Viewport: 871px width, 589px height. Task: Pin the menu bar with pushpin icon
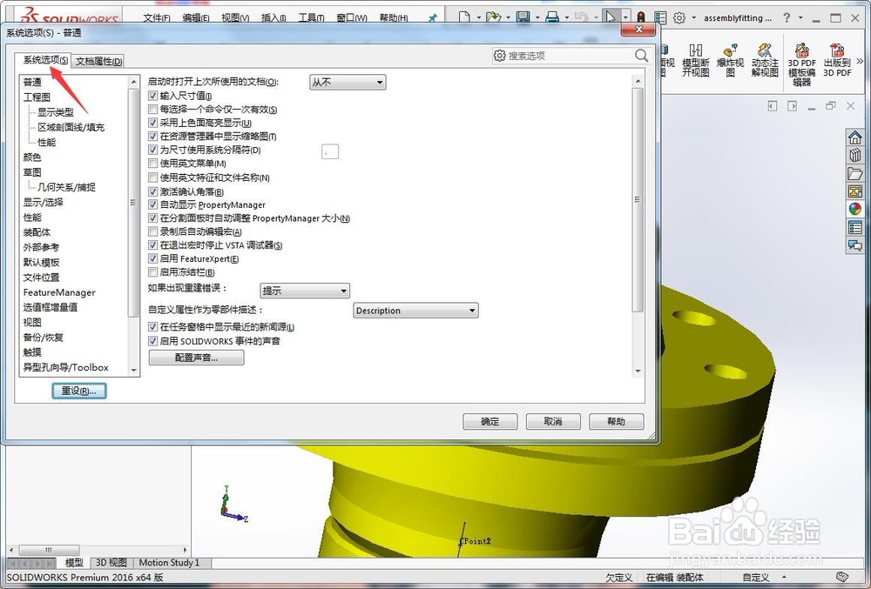(433, 17)
